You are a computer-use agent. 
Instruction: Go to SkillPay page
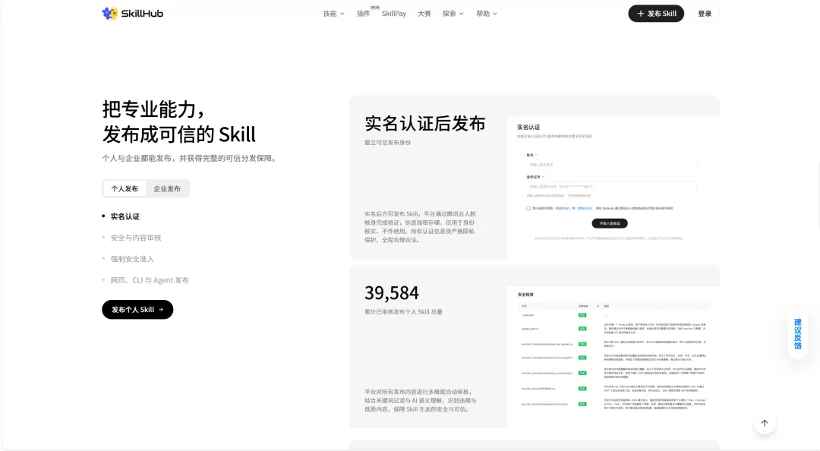[x=394, y=14]
